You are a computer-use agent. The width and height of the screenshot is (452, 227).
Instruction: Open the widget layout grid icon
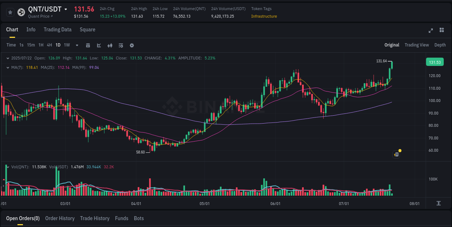point(441,31)
